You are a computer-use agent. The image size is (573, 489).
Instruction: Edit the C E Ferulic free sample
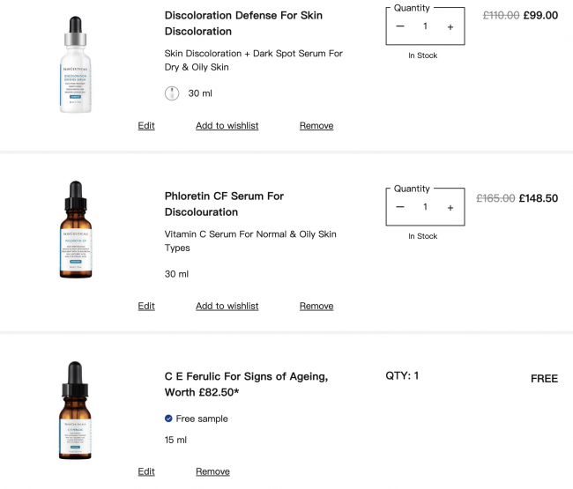pyautogui.click(x=146, y=471)
